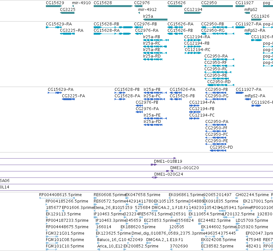Click BAC clone DME1-018B19
273x251 pixels.
(168, 161)
